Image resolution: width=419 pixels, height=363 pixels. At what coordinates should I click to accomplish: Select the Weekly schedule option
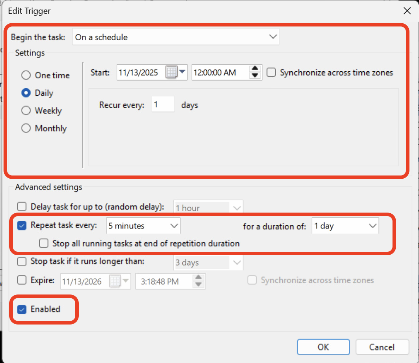(x=26, y=111)
